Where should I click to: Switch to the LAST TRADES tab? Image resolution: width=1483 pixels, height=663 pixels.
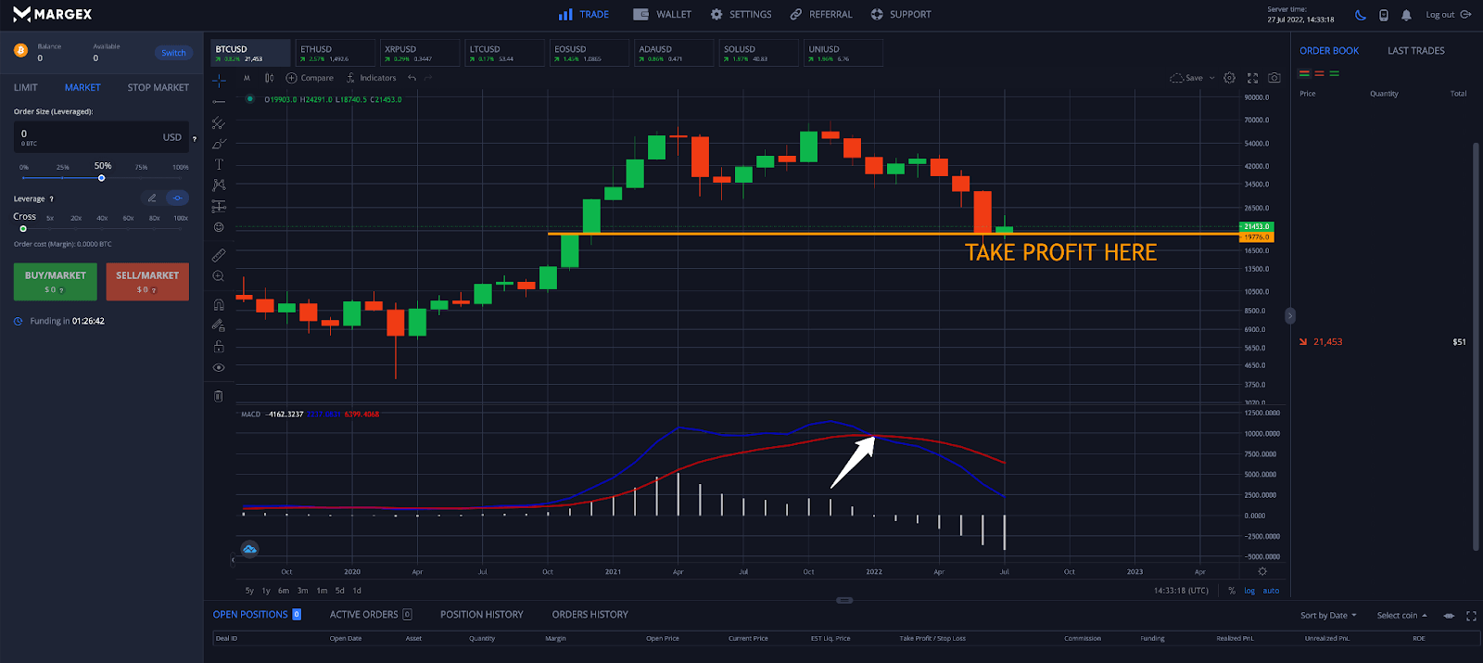coord(1415,51)
